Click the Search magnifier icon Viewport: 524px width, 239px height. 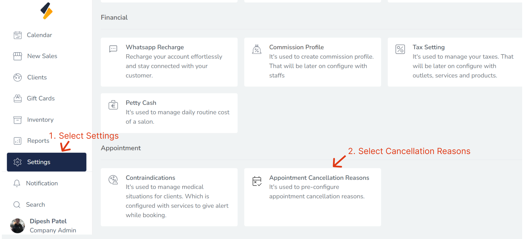coord(17,205)
